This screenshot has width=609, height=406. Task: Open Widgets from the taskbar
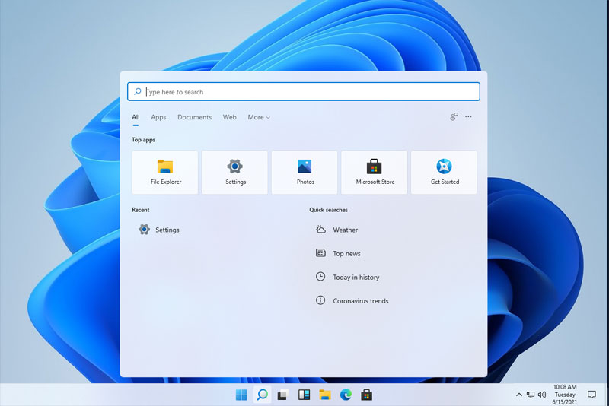pos(304,395)
